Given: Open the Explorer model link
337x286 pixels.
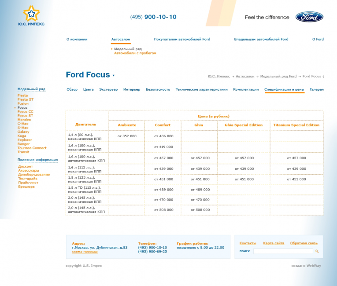Looking at the screenshot, I should coord(25,140).
